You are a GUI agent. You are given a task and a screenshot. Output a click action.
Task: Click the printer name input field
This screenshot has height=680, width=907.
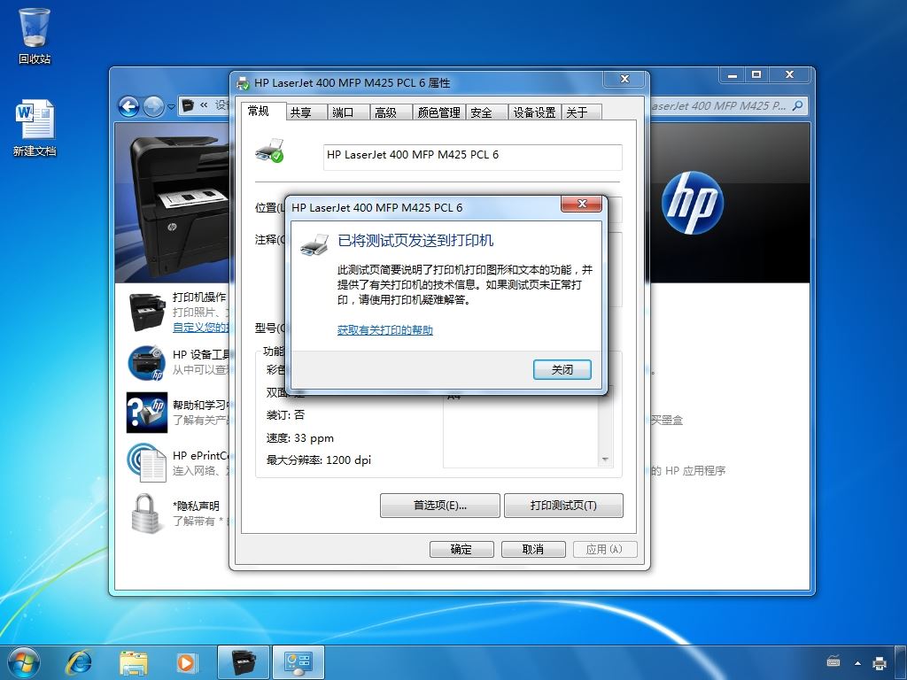(x=473, y=157)
